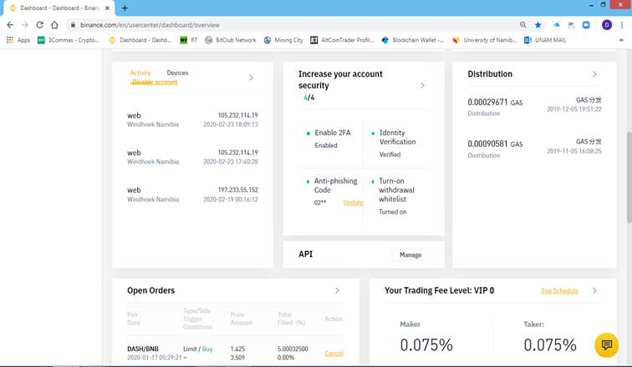Open the purple D profile avatar
This screenshot has height=367, width=632.
click(607, 25)
